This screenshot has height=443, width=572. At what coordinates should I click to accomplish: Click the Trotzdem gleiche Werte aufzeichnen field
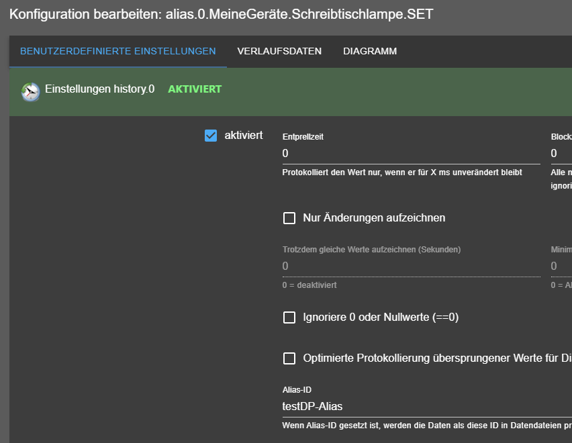[411, 266]
